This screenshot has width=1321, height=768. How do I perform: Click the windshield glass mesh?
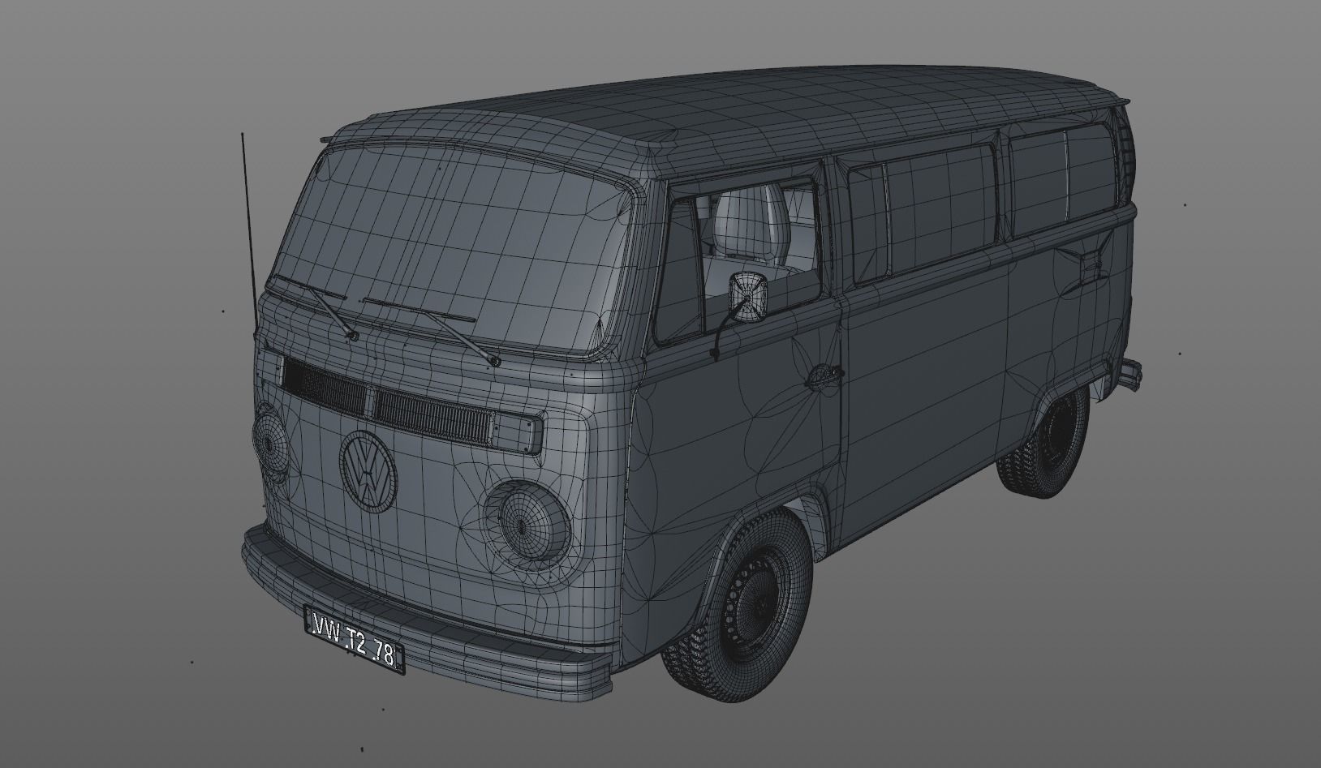point(455,247)
